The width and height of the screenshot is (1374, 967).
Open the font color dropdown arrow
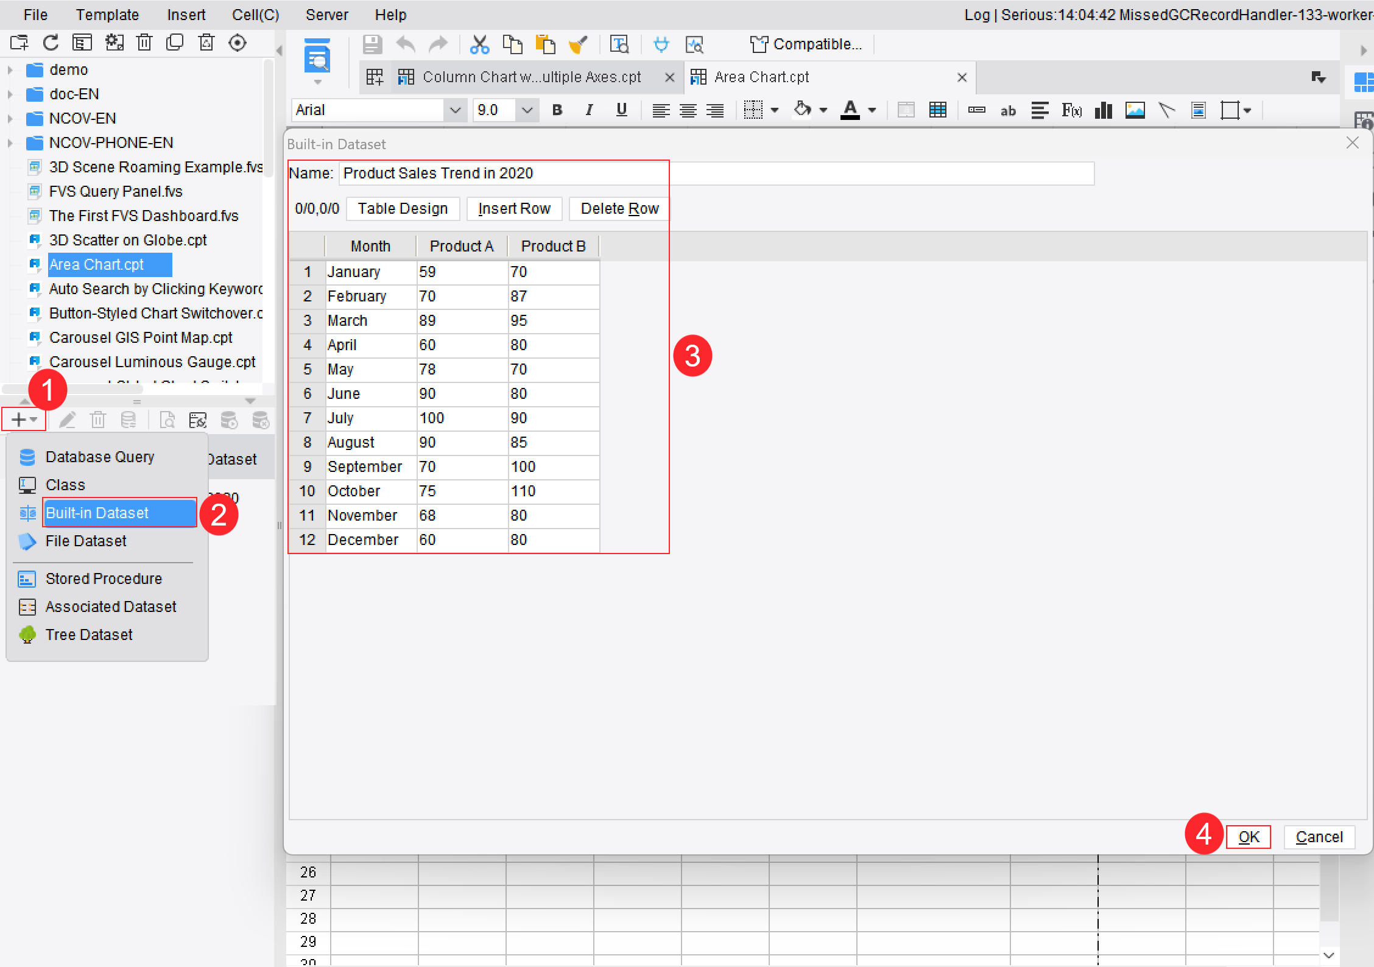872,110
